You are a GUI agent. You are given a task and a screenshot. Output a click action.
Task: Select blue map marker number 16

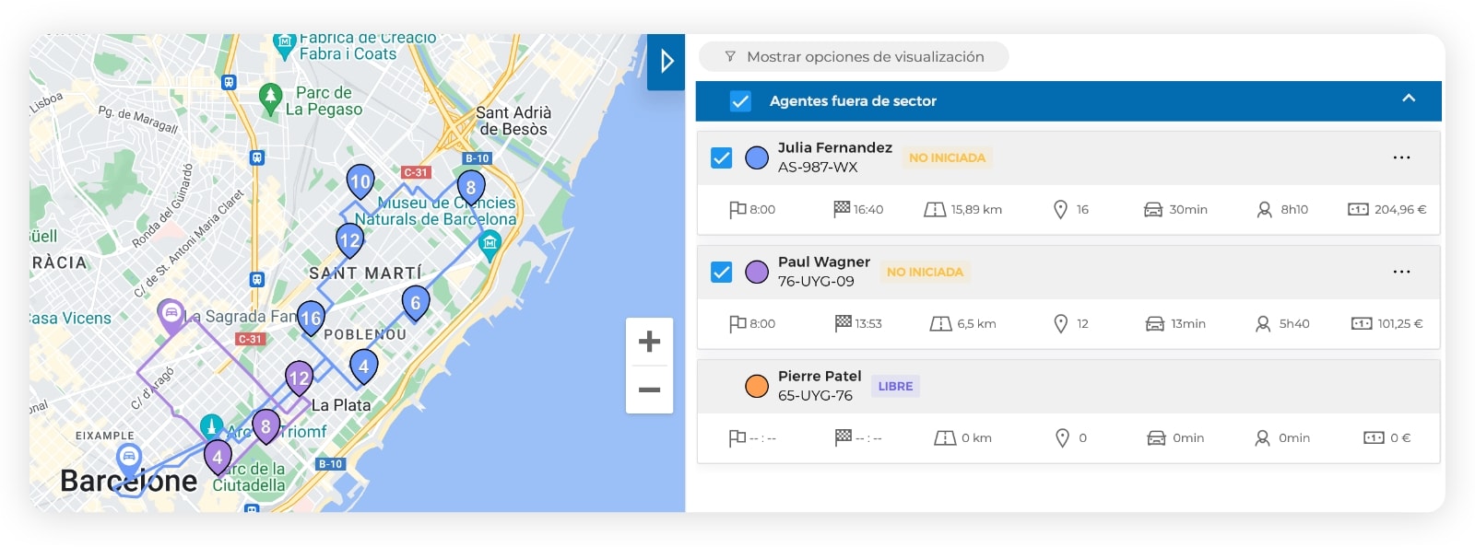[311, 319]
